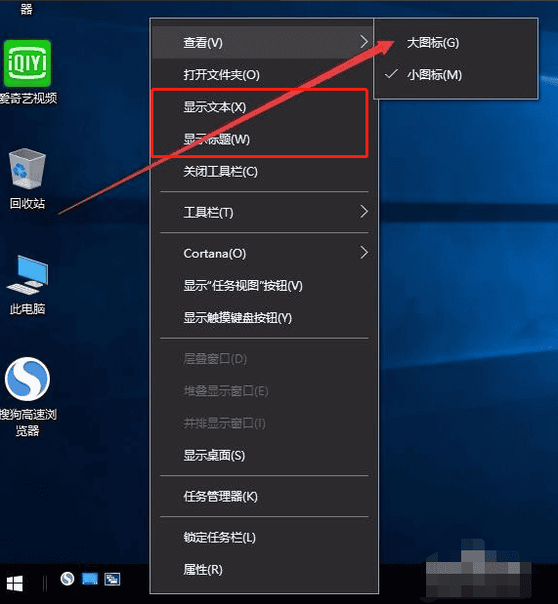The image size is (558, 604).
Task: Launch Sogou browser from the taskbar toolbar
Action: [x=67, y=579]
